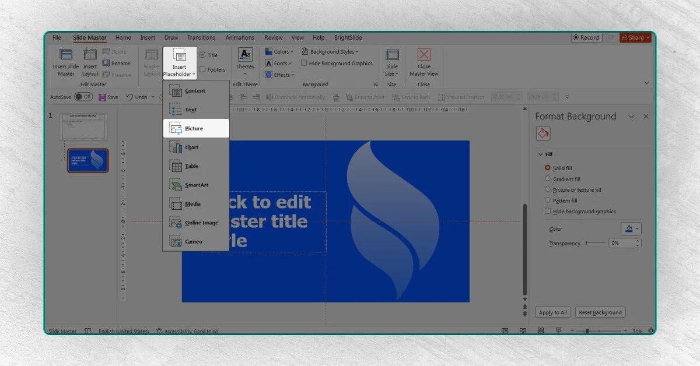Toggle the Title checkbox
Screen dimensions: 700x366
click(x=202, y=55)
